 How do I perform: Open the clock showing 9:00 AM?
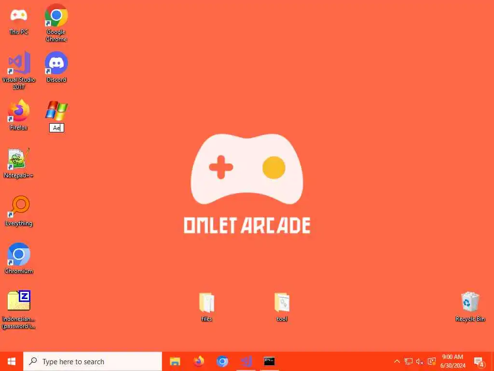click(453, 361)
